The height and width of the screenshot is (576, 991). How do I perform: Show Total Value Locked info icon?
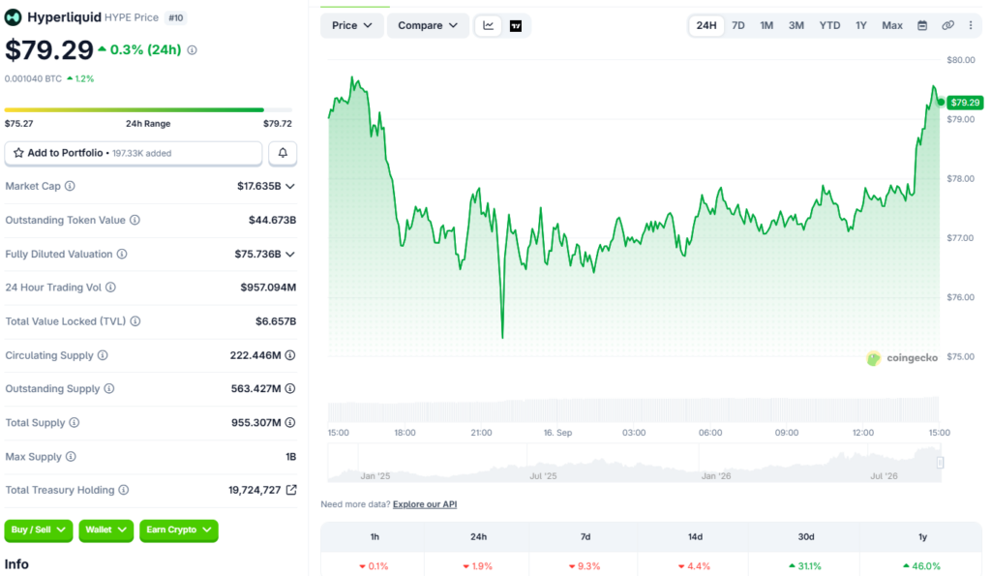click(135, 321)
